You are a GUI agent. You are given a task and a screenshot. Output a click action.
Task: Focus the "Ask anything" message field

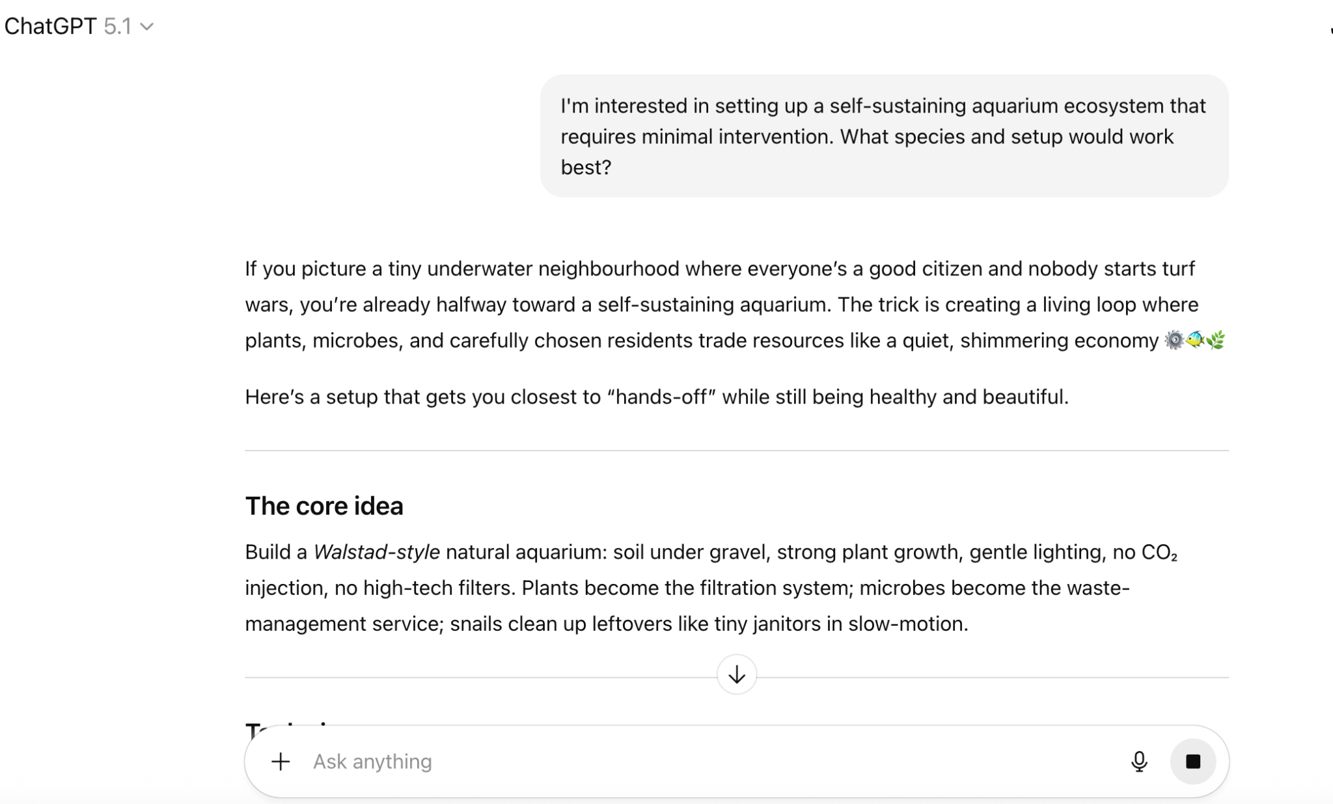point(651,761)
